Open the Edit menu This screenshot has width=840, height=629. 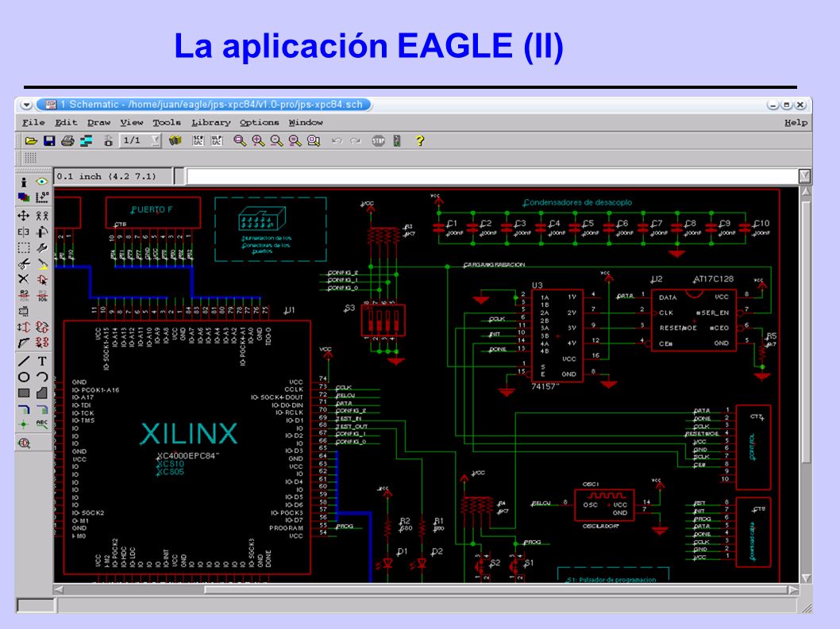pyautogui.click(x=66, y=123)
